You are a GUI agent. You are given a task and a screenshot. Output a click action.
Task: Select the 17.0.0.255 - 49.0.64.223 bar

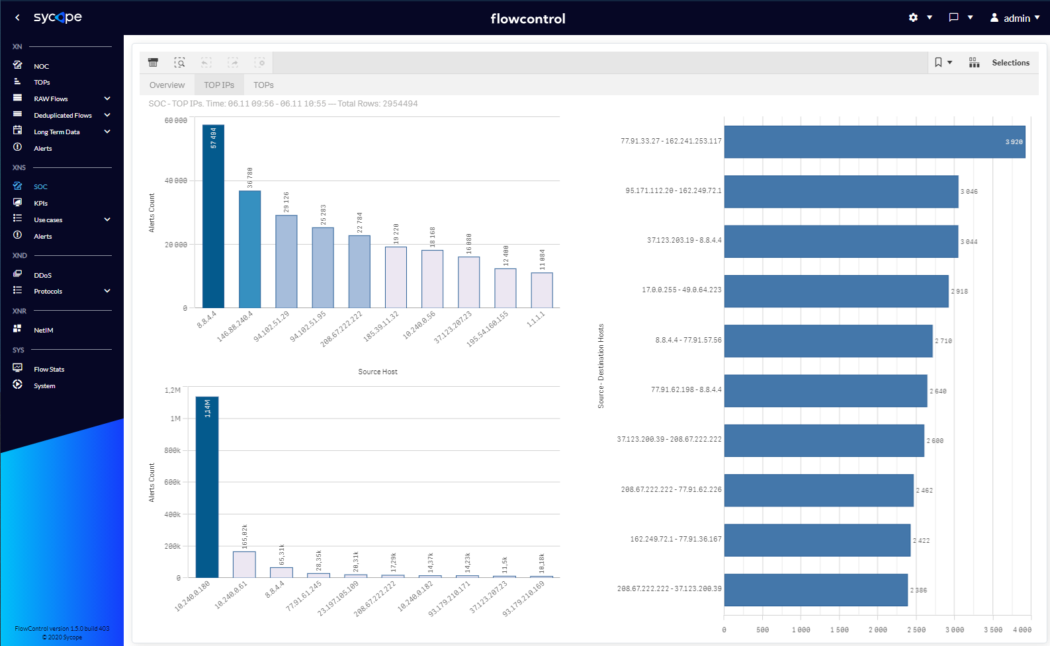(x=836, y=291)
